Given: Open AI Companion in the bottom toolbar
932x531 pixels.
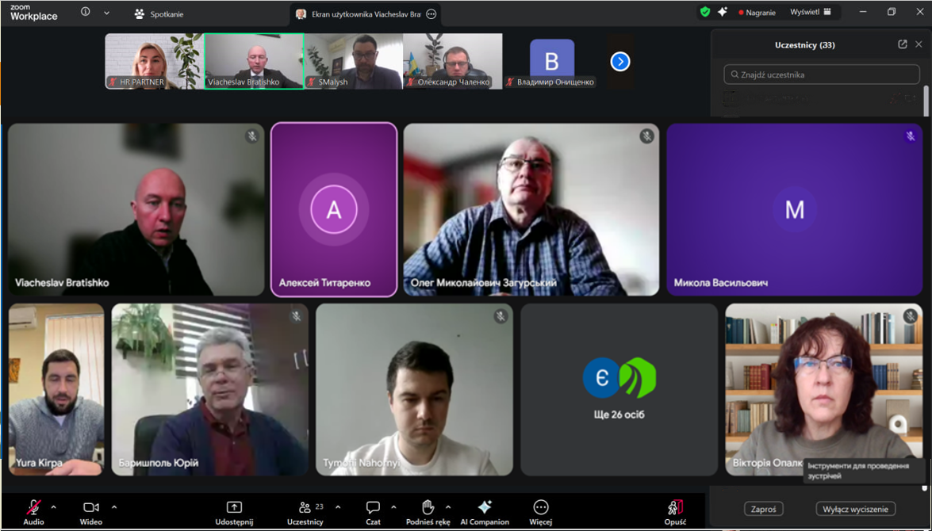Looking at the screenshot, I should 485,513.
